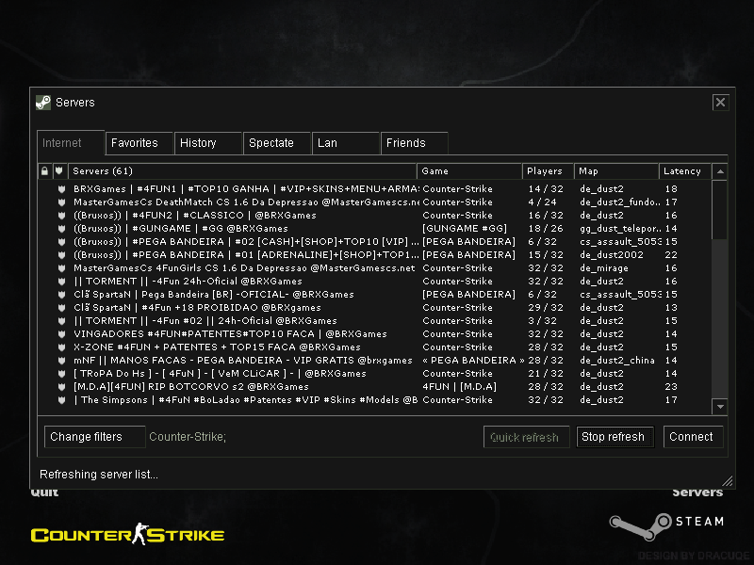
Task: Click shield icon of mNF MANOS FACAS row
Action: tap(61, 361)
